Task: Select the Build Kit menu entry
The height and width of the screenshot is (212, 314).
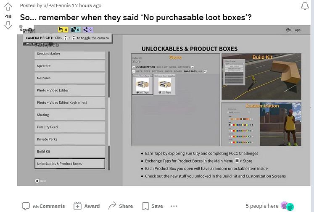Action: tap(70, 152)
